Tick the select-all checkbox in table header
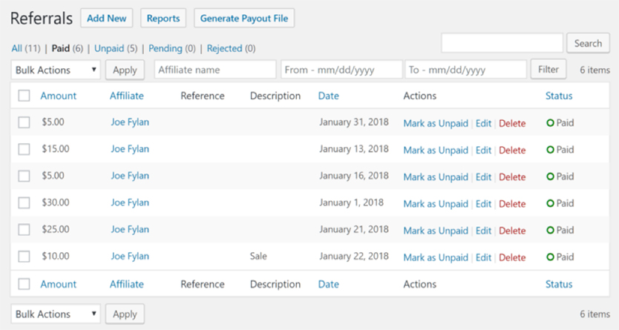619x330 pixels. point(24,96)
